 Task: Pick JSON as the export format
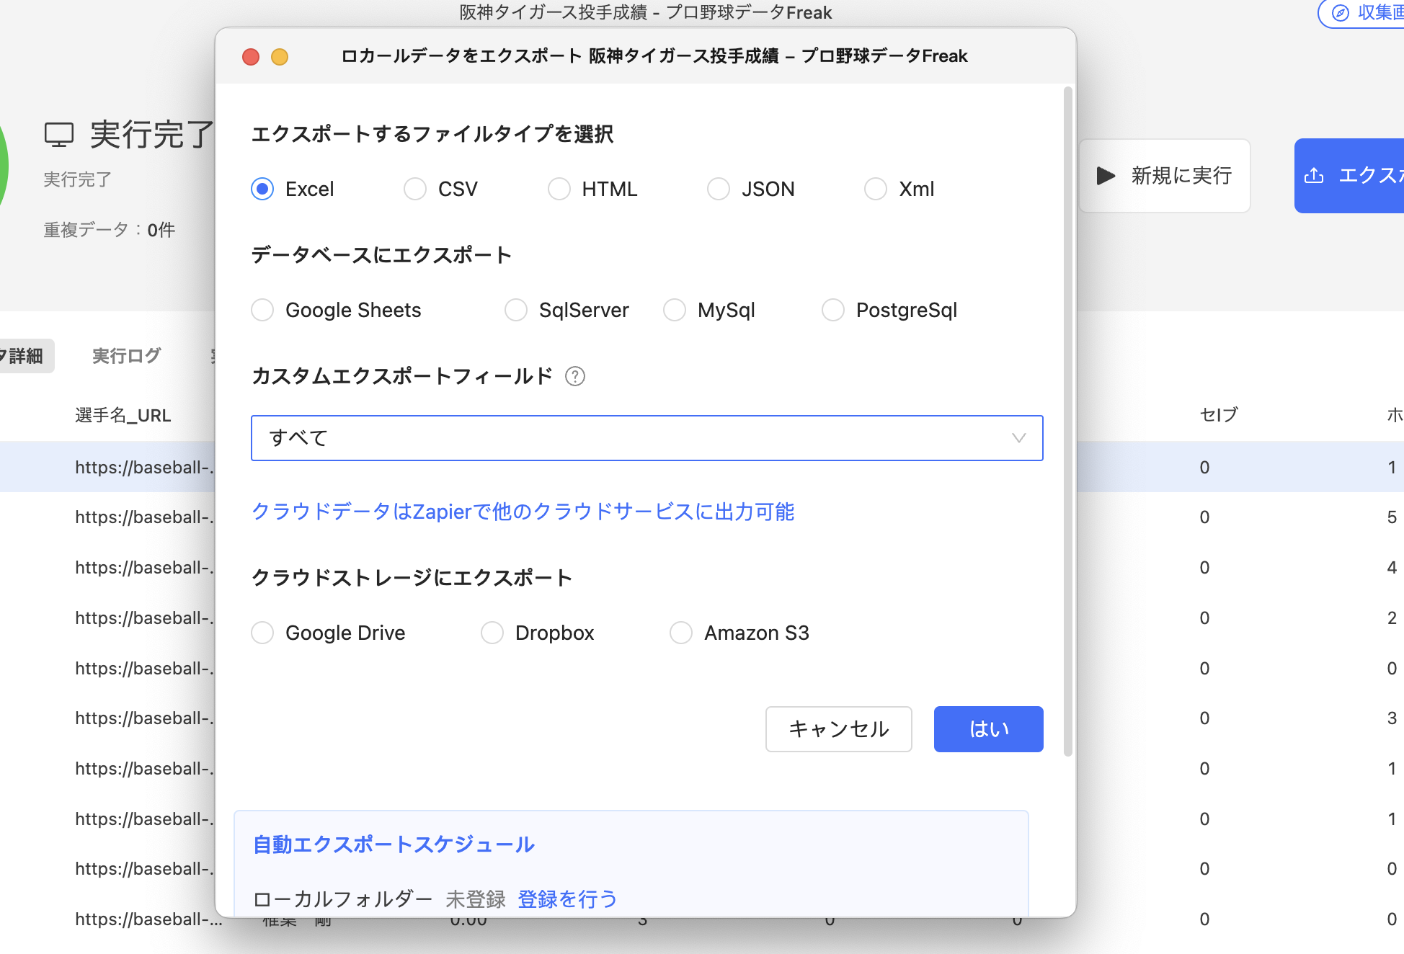(719, 189)
